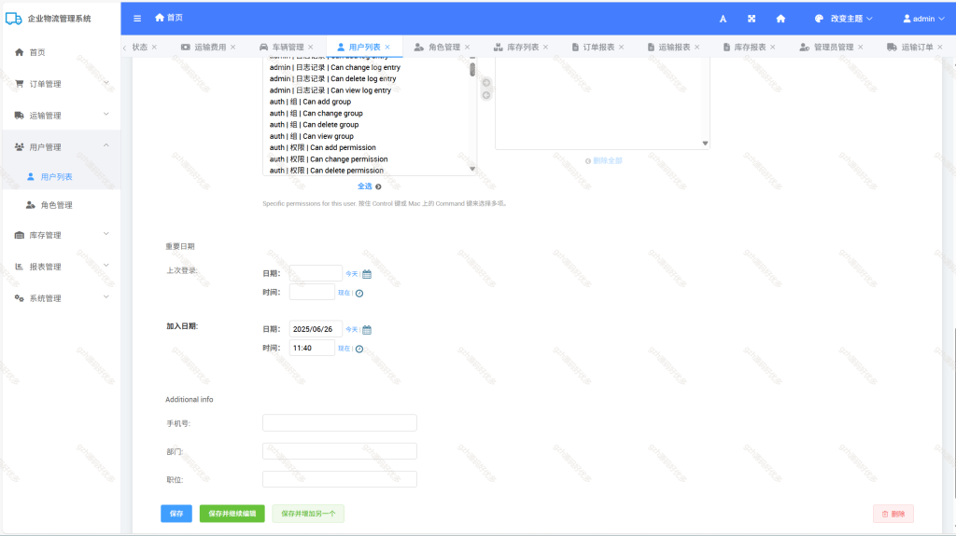The width and height of the screenshot is (956, 536).
Task: Click the home icon in top bar
Action: tap(780, 19)
